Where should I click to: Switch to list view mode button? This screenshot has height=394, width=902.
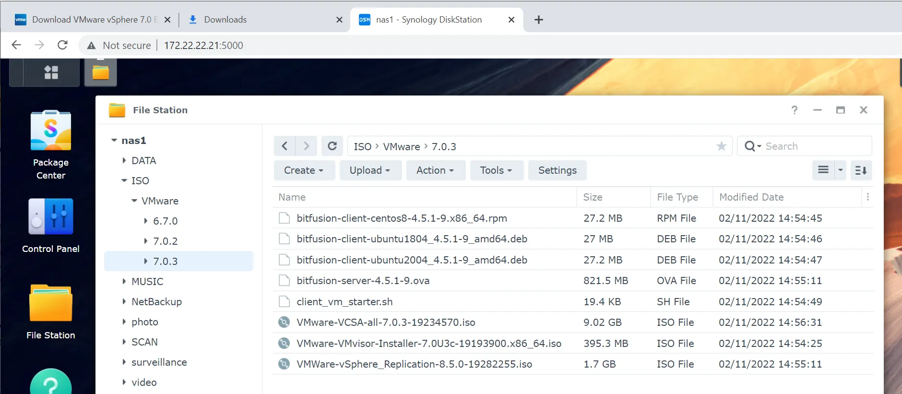[x=823, y=170]
